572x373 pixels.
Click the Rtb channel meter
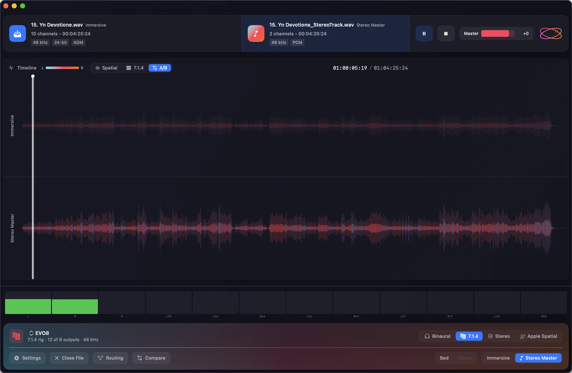click(544, 303)
